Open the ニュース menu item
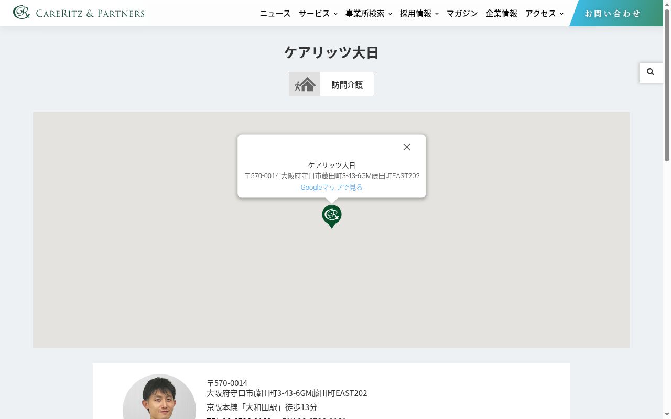 pos(275,13)
